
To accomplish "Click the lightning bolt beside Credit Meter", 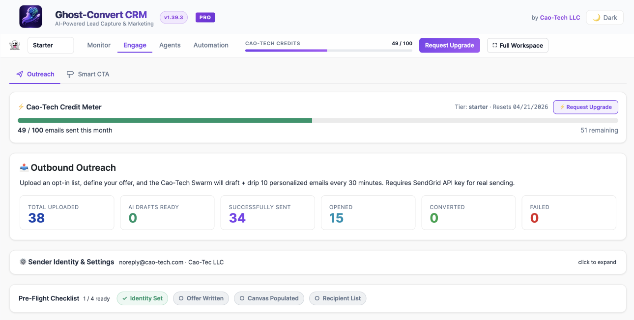I will [x=21, y=107].
